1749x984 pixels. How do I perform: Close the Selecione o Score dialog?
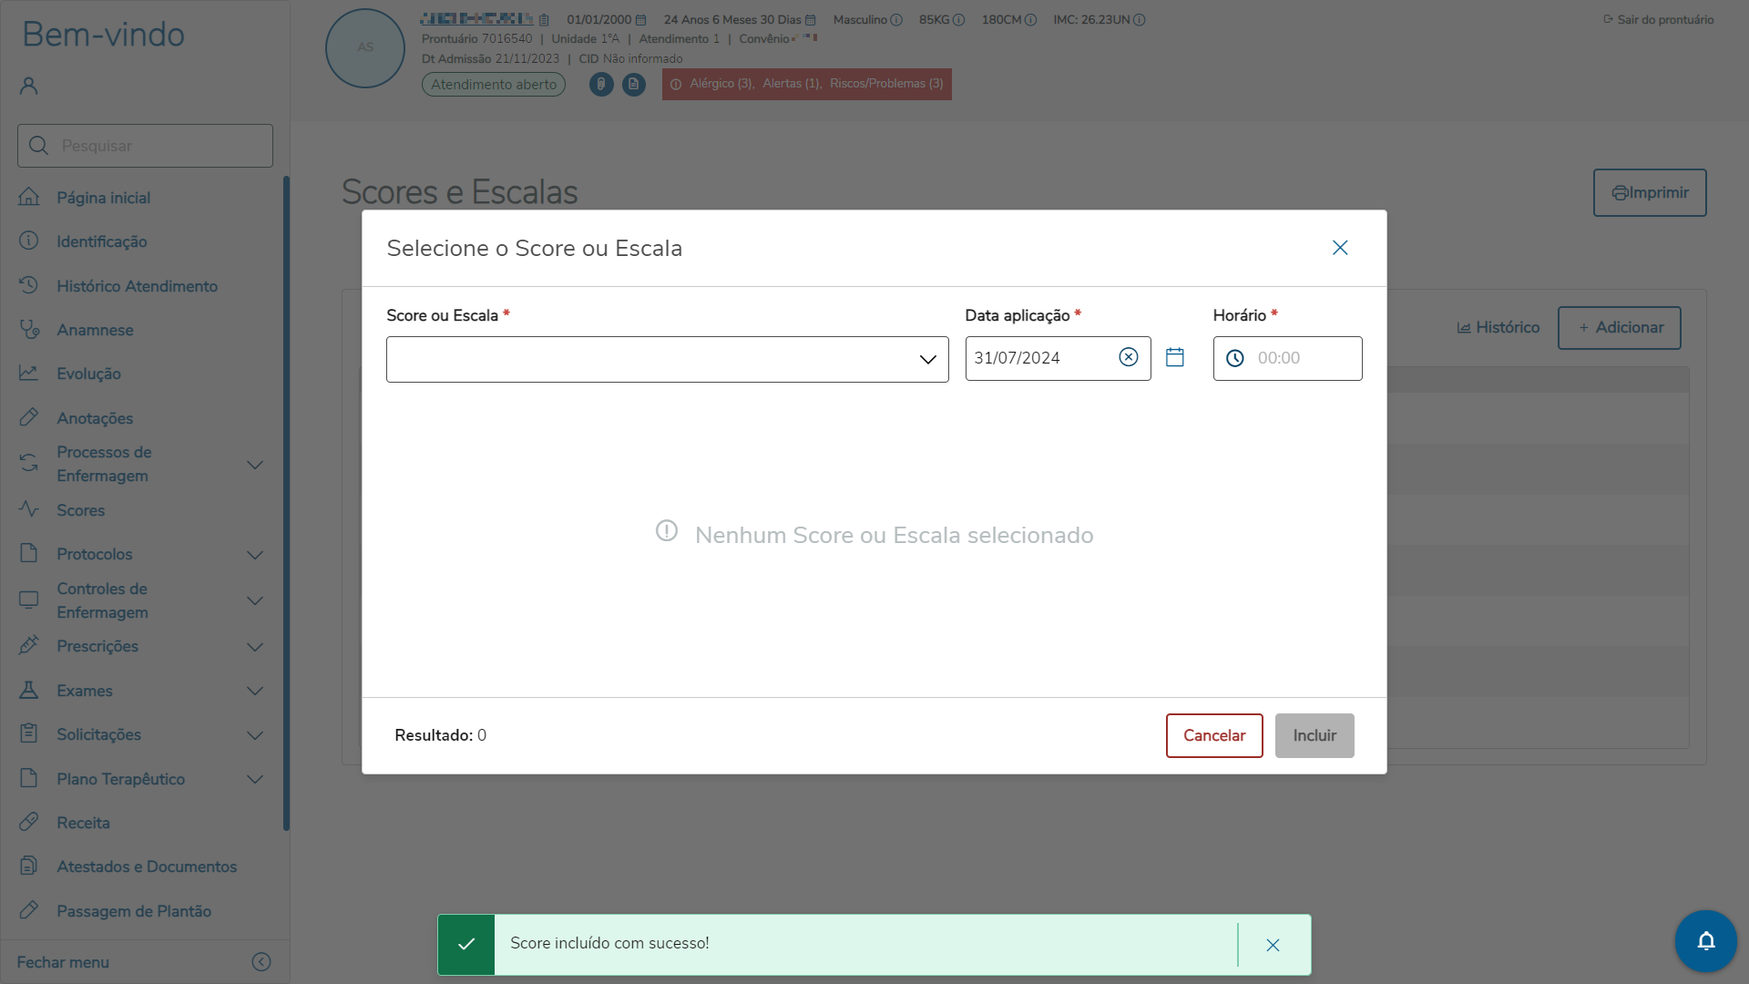(1339, 248)
